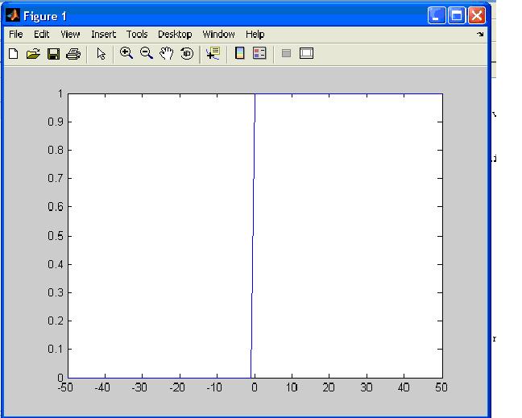Image resolution: width=522 pixels, height=418 pixels.
Task: Click the y-axis label '0.6'
Action: 56,207
